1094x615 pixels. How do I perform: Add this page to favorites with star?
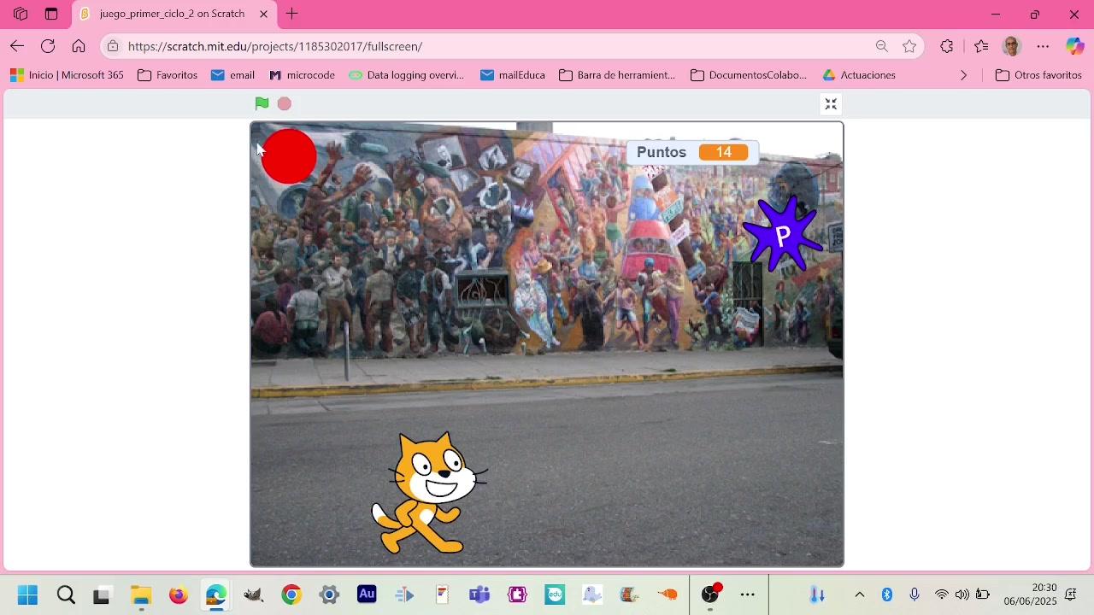pos(909,46)
